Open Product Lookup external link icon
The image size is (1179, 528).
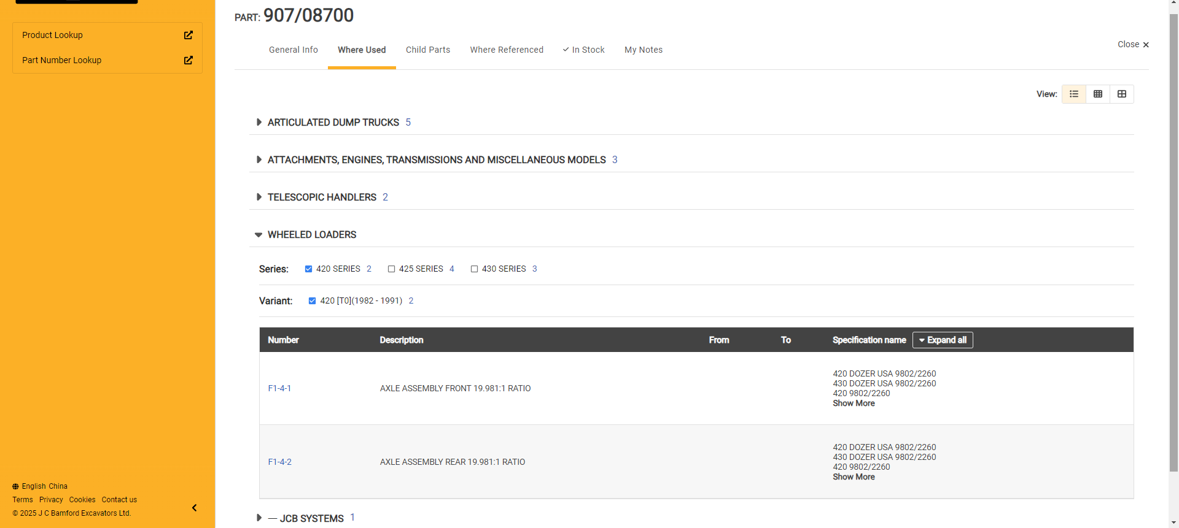point(189,35)
